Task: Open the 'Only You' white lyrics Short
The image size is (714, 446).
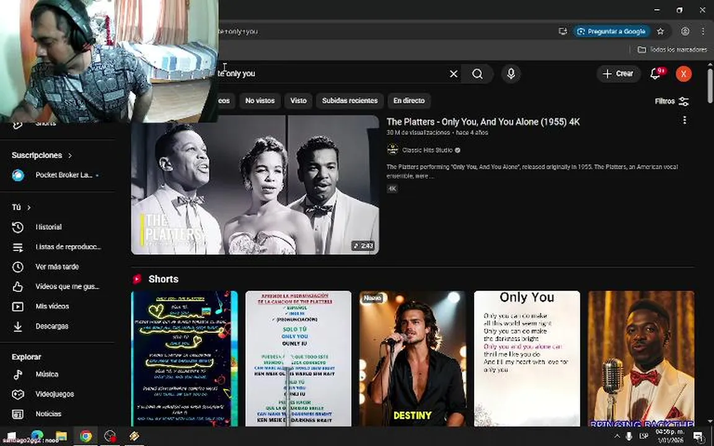Action: click(527, 359)
